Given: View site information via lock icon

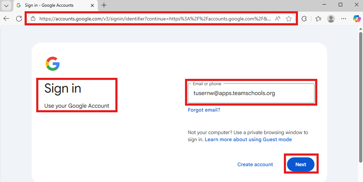Looking at the screenshot, I should click(x=33, y=19).
